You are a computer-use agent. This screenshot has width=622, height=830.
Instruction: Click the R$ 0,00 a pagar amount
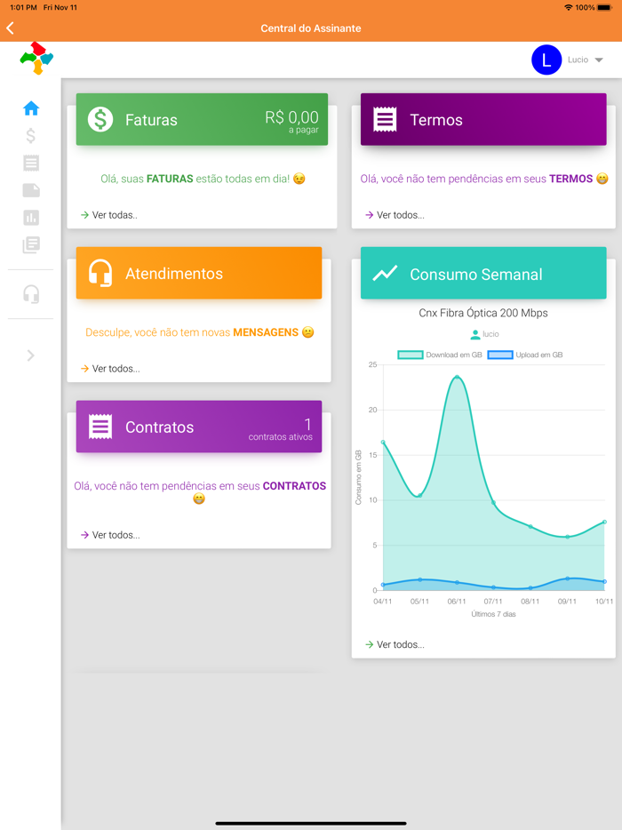pyautogui.click(x=291, y=121)
